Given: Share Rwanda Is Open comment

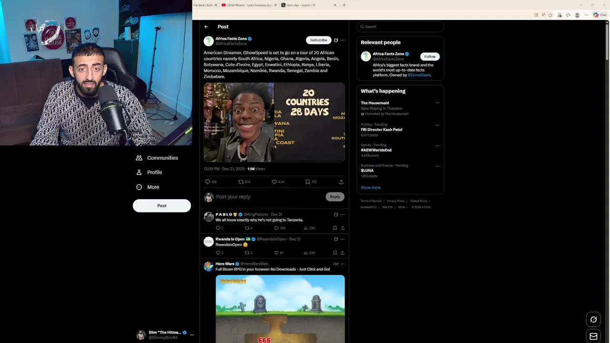Looking at the screenshot, I should (x=342, y=253).
